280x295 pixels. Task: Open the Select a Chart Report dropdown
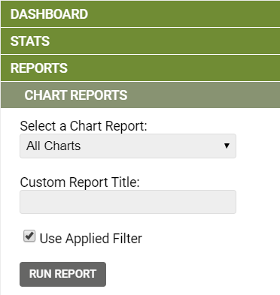(128, 146)
